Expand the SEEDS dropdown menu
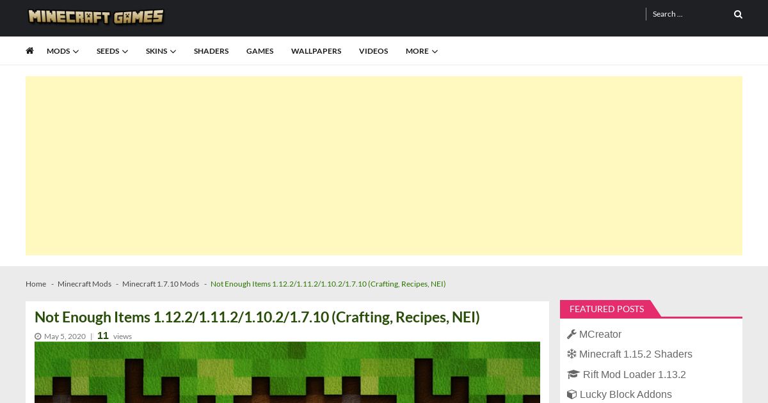This screenshot has height=403, width=768. pos(112,51)
